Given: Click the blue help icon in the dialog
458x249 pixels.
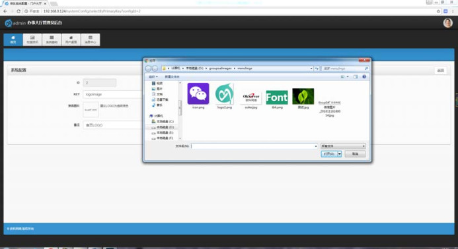Looking at the screenshot, I should [x=364, y=76].
